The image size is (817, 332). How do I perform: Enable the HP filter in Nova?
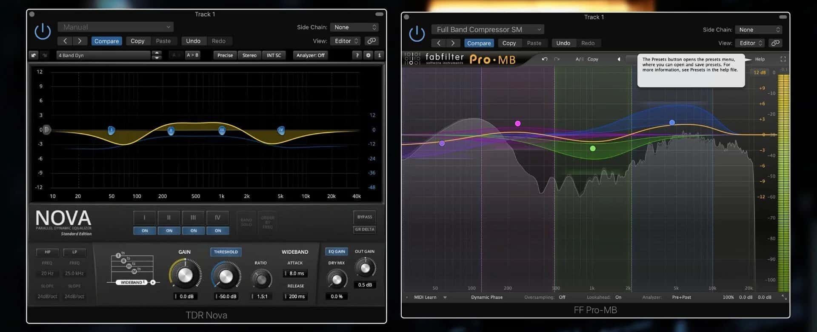48,252
